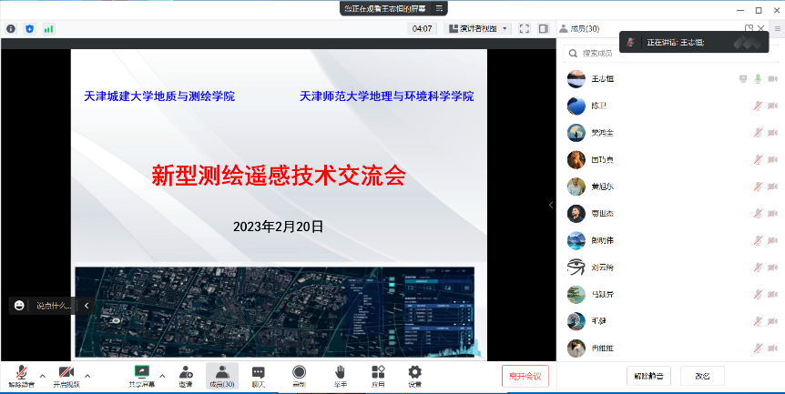
Task: Select member 陈卫 in list
Action: pyautogui.click(x=671, y=106)
